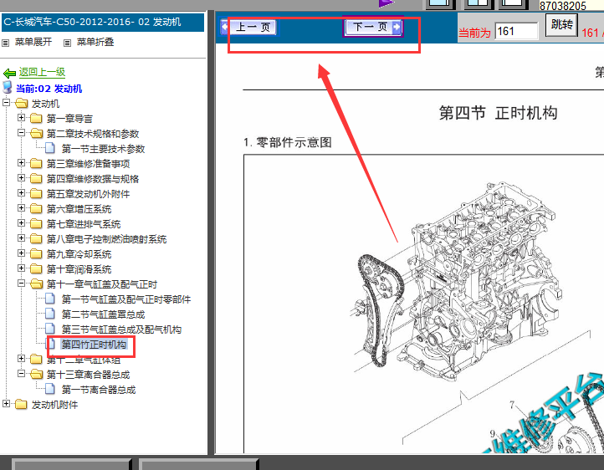Image resolution: width=604 pixels, height=470 pixels.
Task: Click document icon of 第一节主要技术参数
Action: pos(49,148)
